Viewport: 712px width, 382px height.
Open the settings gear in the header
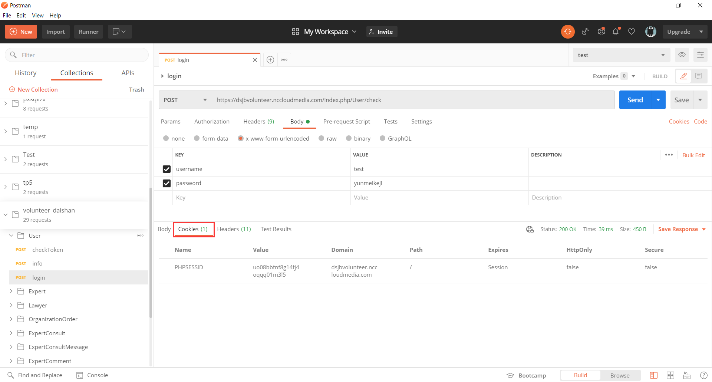click(601, 32)
